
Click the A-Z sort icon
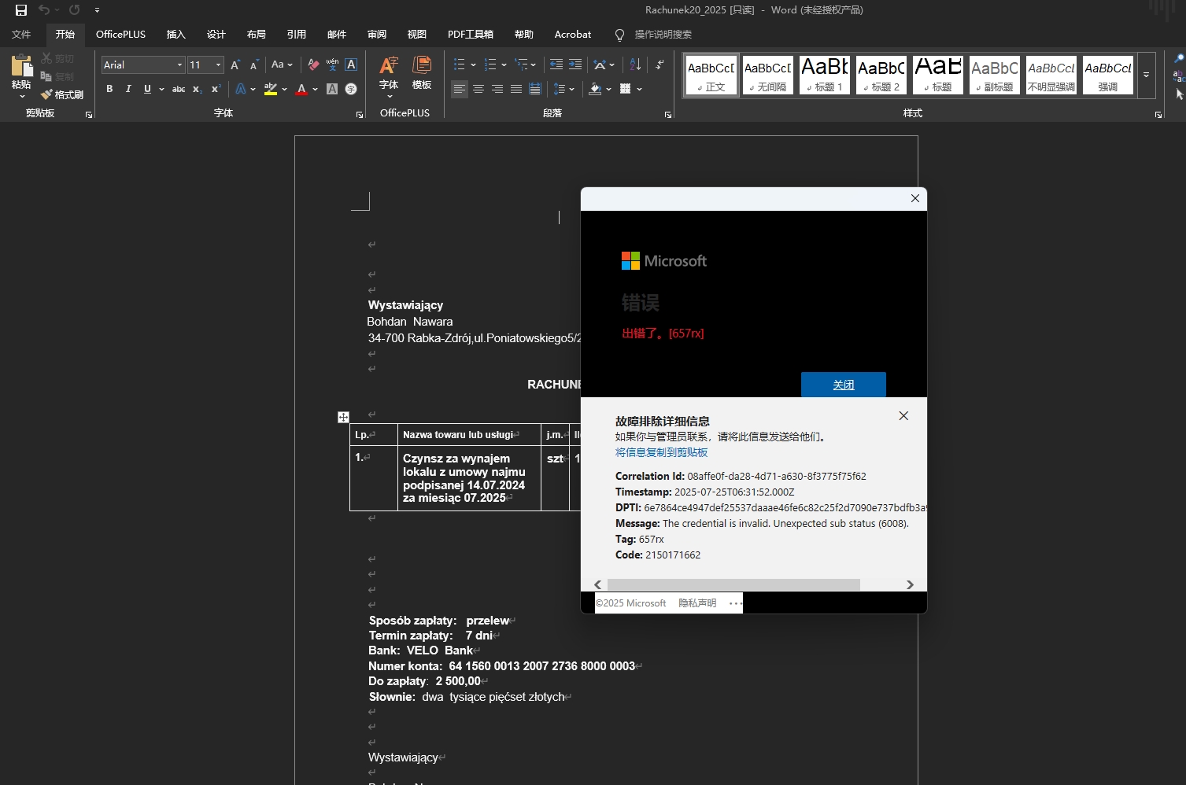click(x=636, y=64)
